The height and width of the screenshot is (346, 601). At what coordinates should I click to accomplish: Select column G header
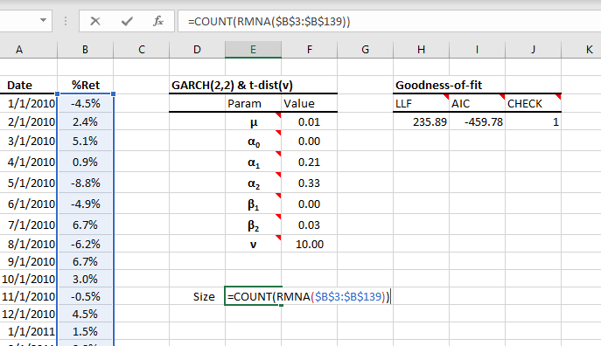point(366,50)
